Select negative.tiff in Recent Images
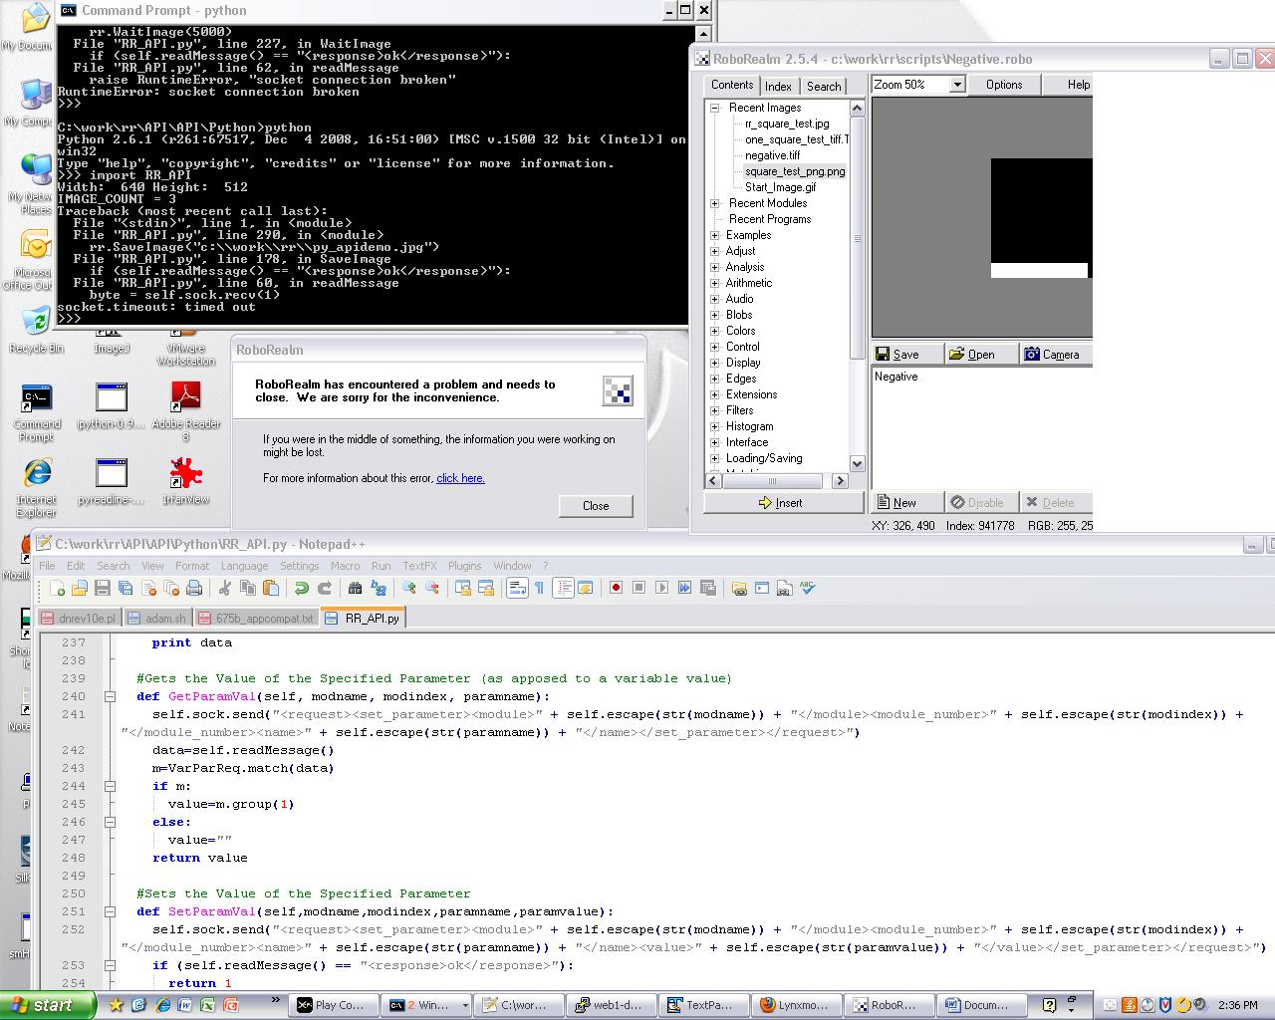1275x1020 pixels. coord(772,155)
